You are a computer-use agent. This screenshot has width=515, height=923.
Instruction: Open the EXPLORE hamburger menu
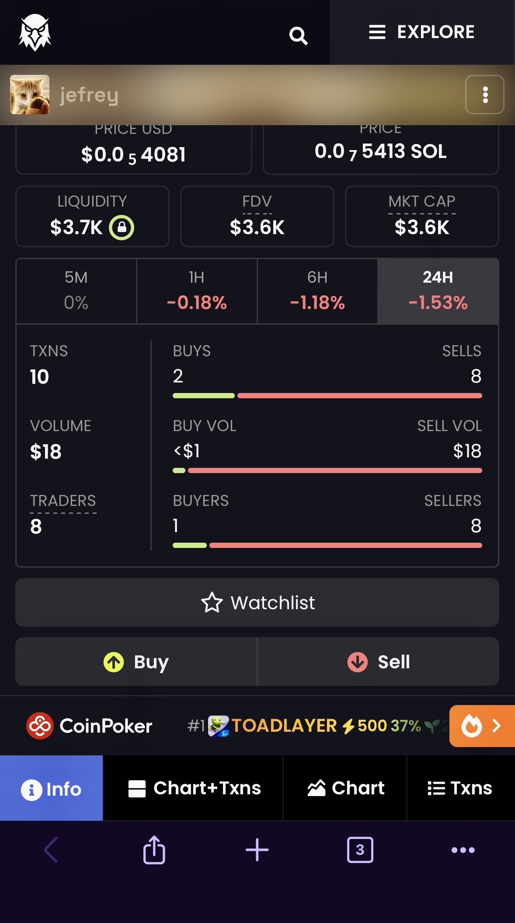[x=422, y=32]
